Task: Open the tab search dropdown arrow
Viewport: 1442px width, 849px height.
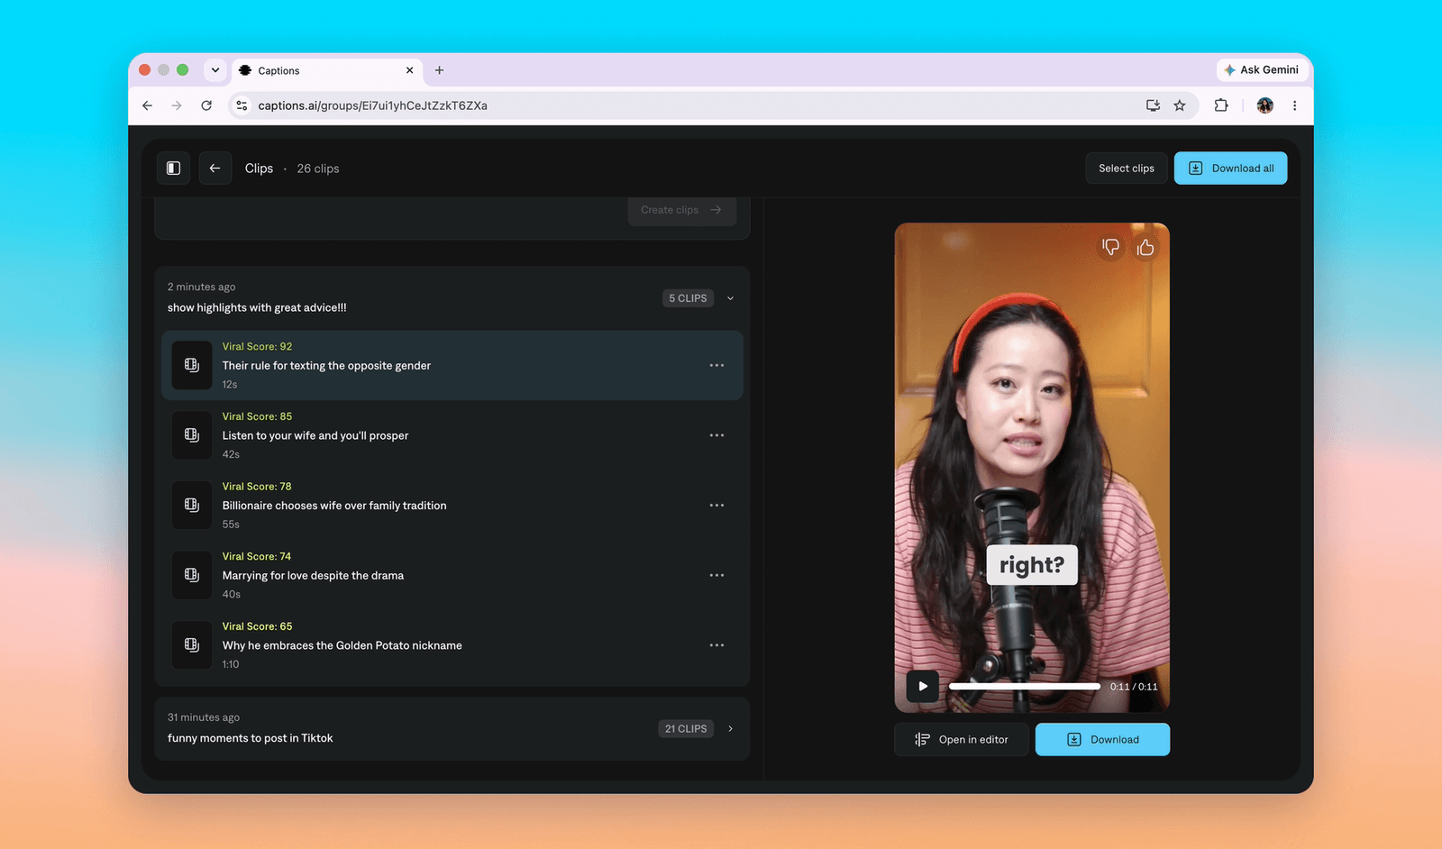Action: (x=215, y=70)
